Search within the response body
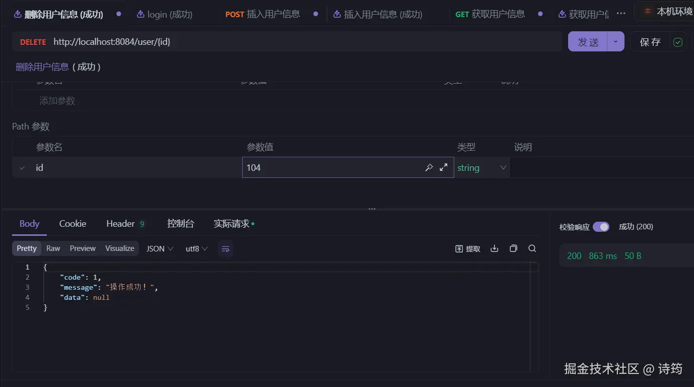Viewport: 694px width, 387px height. [532, 248]
